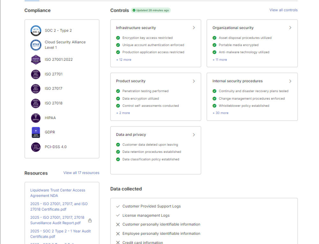
Task: Expand the Data and privacy card chevron
Action: 194,134
